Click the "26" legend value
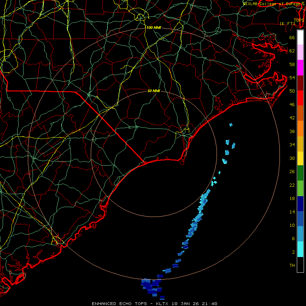This screenshot has height=306, width=306. coord(292,172)
